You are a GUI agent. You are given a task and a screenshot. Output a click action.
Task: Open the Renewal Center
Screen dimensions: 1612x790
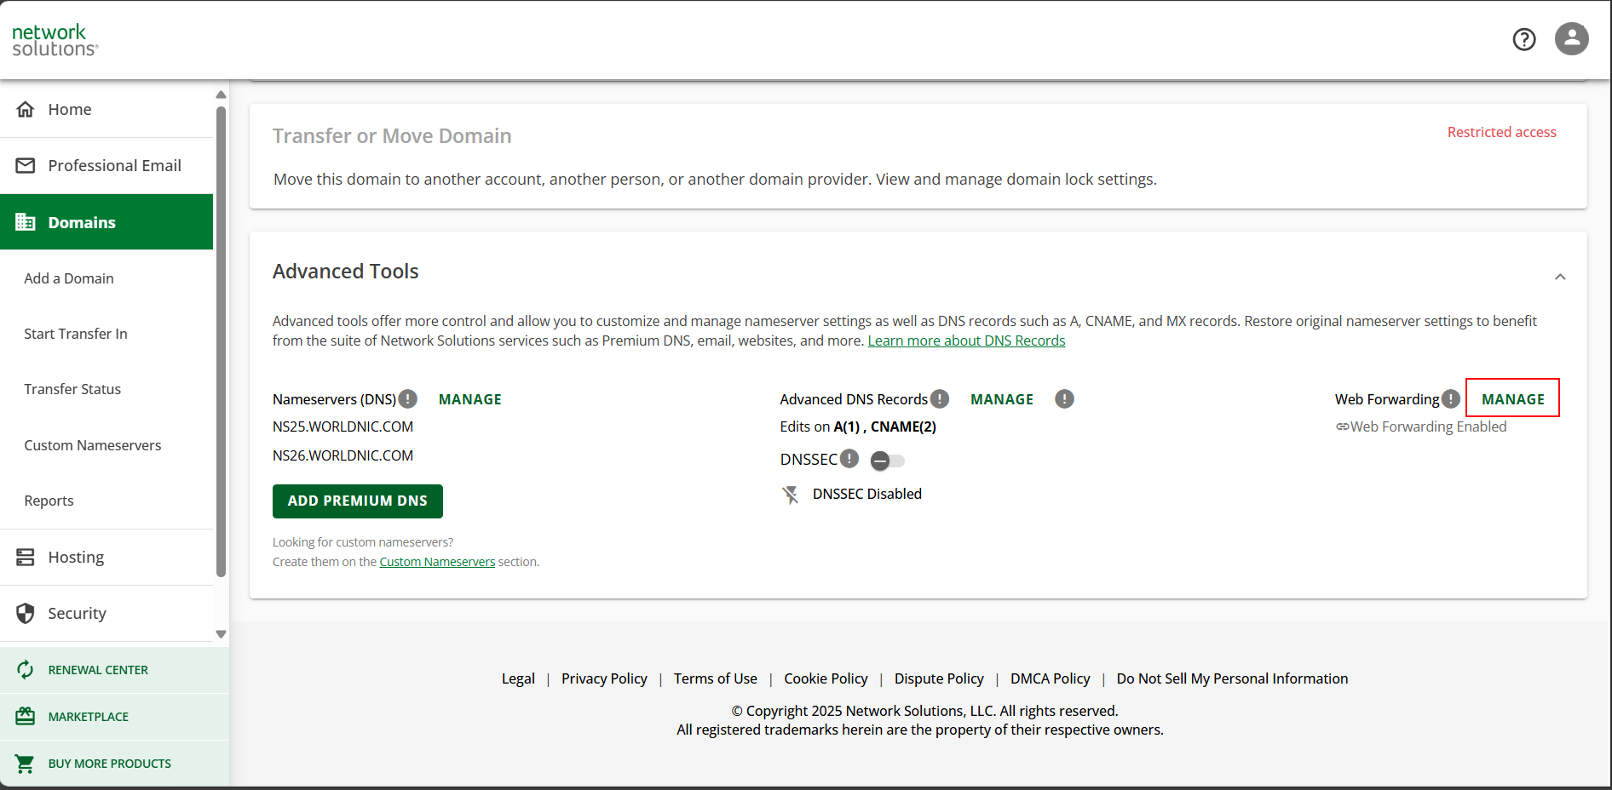click(x=98, y=670)
